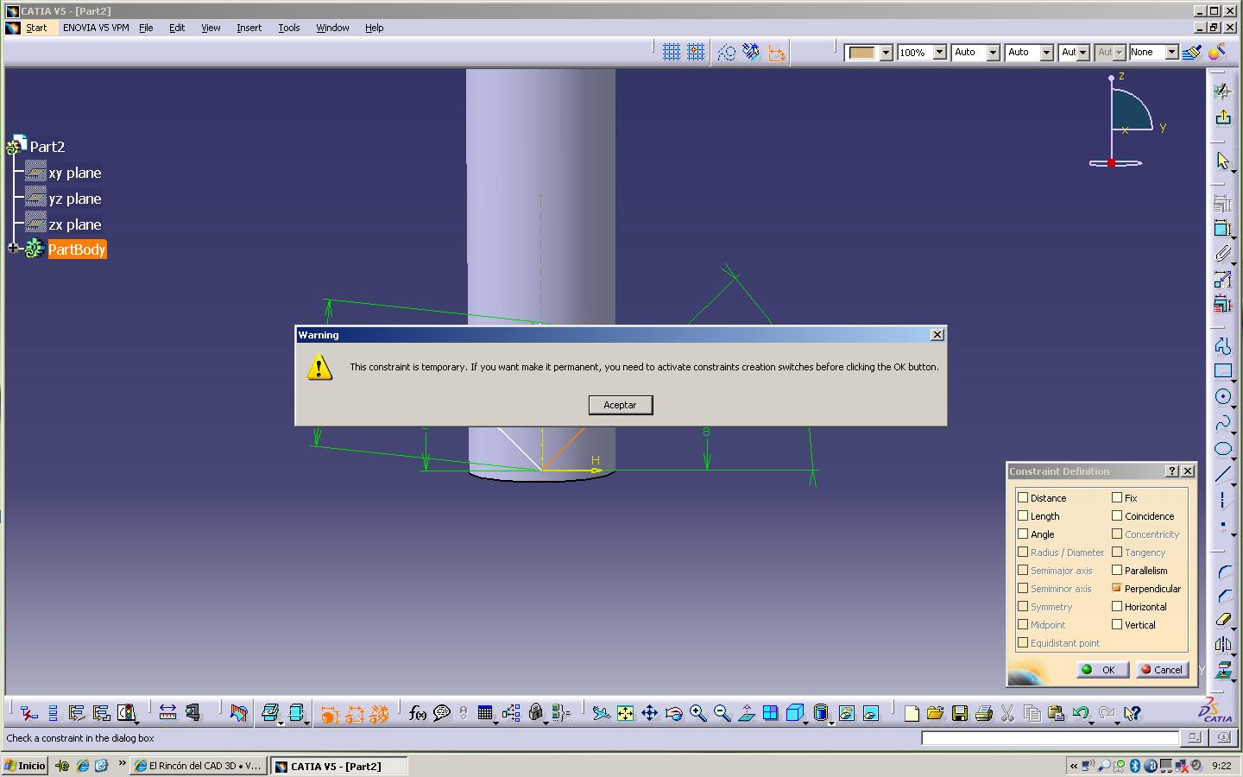The image size is (1243, 777).
Task: Open the color swatch dropdown arrow
Action: pos(886,53)
